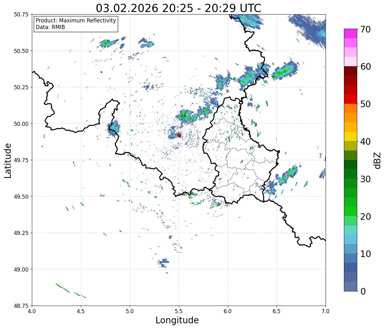
Task: Click the title "03.02.2026 20:25 - 20:29 UTC"
Action: coord(178,8)
